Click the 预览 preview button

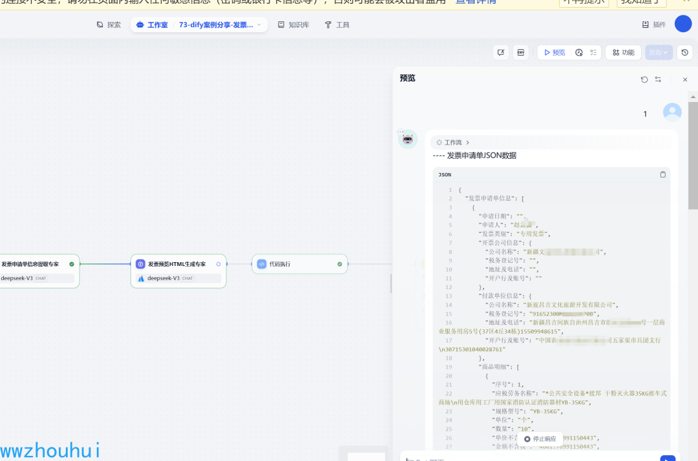click(554, 52)
